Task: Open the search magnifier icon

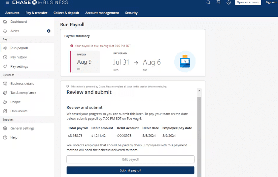Action: (x=209, y=3)
